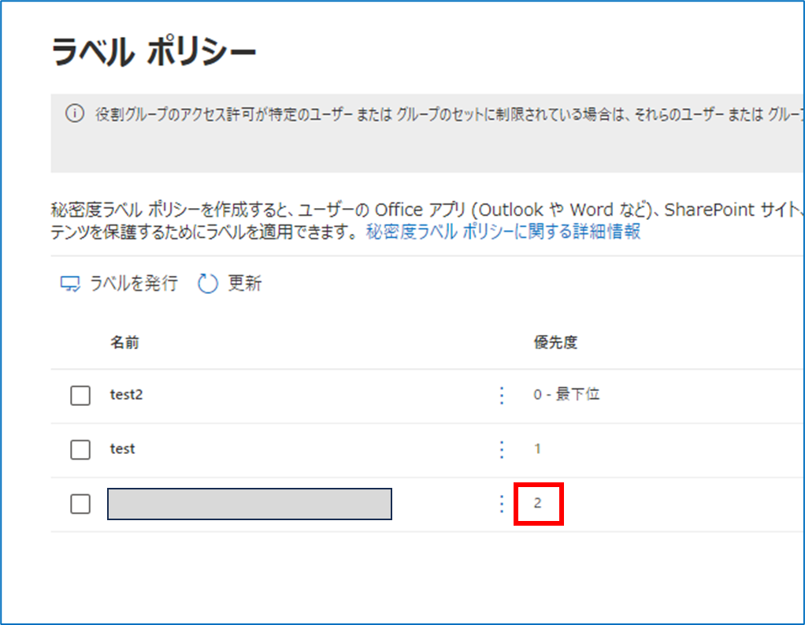Screen dimensions: 805x625
Task: Click the priority value 1
Action: [537, 449]
